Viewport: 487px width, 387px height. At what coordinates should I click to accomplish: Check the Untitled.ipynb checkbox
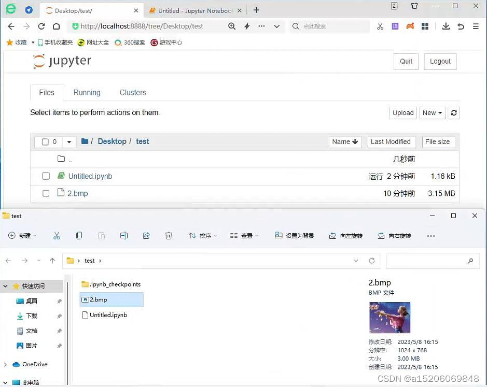pyautogui.click(x=46, y=176)
